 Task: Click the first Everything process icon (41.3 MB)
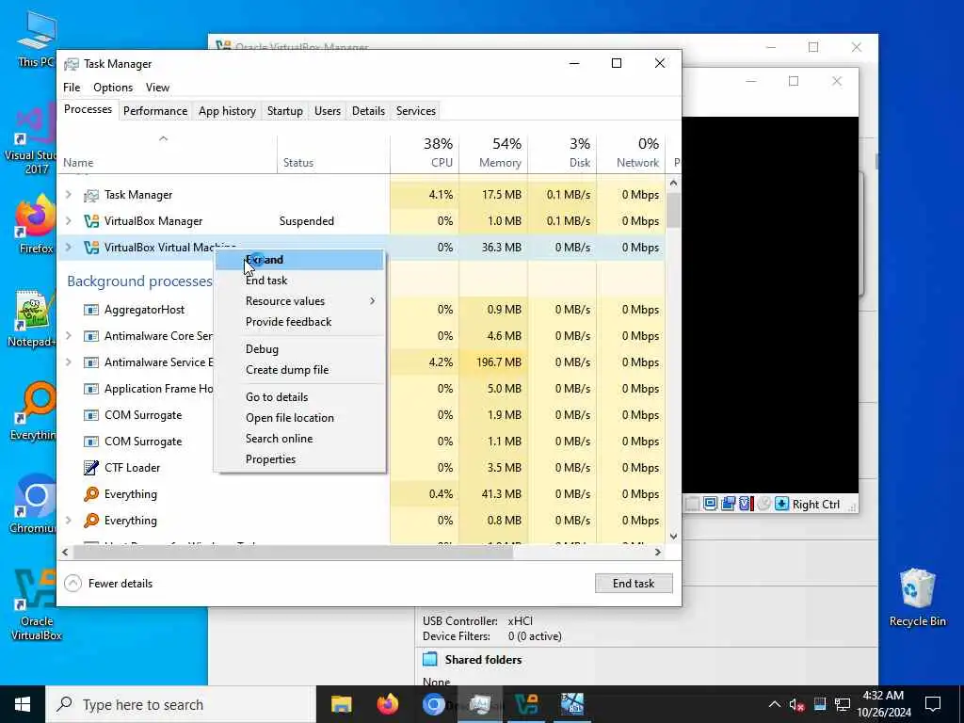click(x=91, y=494)
